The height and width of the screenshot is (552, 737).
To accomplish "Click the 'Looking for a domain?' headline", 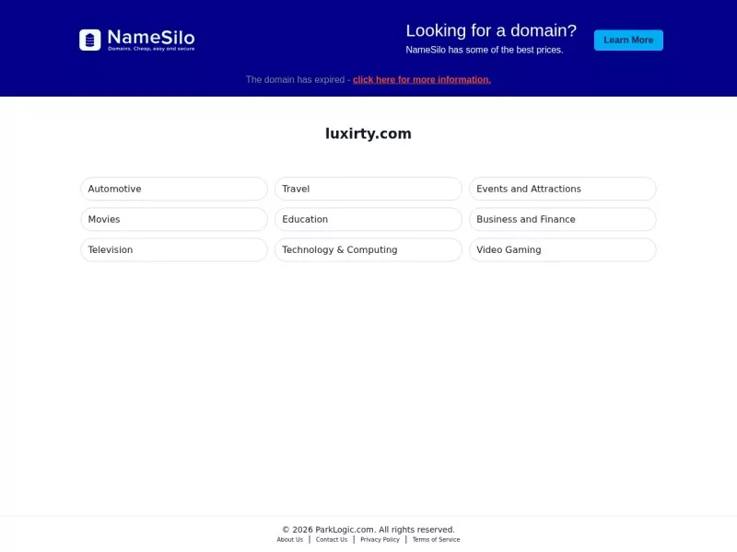I will point(491,30).
